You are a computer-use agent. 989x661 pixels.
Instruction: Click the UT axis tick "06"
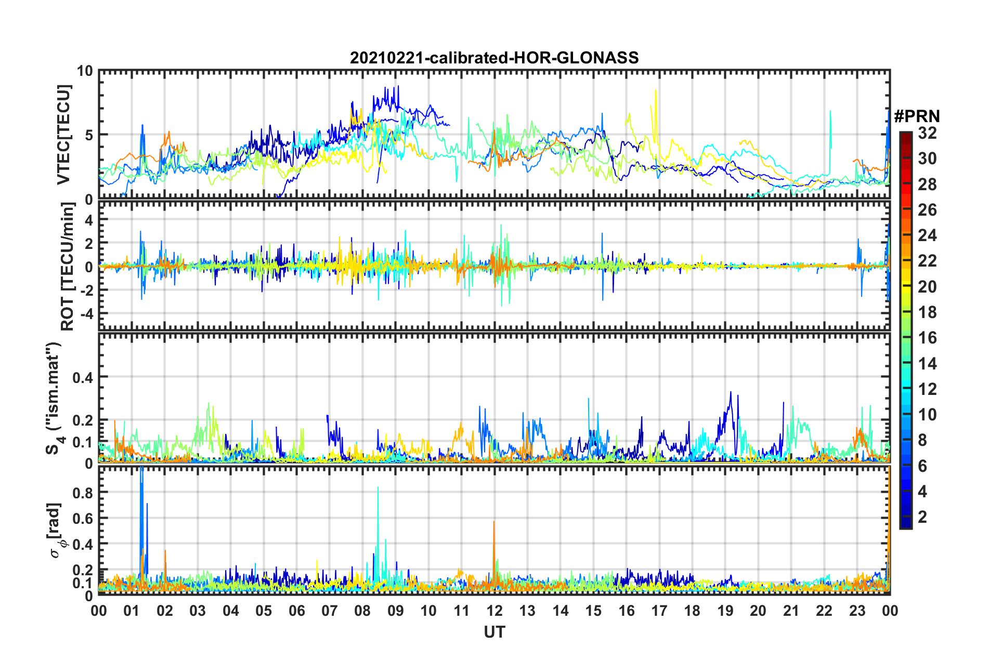pyautogui.click(x=297, y=611)
